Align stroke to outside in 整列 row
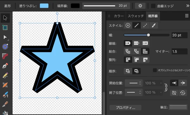Image resolution: width=190 pixels, height=115 pixels. (145, 60)
